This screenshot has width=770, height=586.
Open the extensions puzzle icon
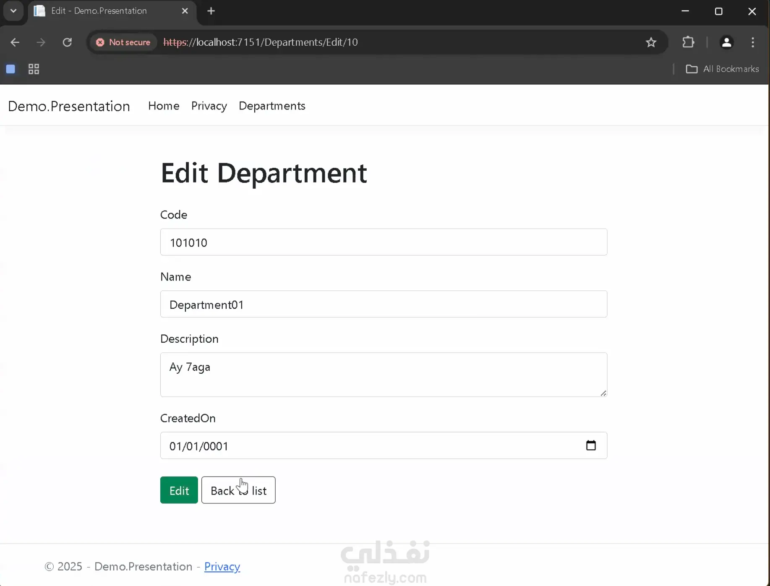click(x=688, y=42)
